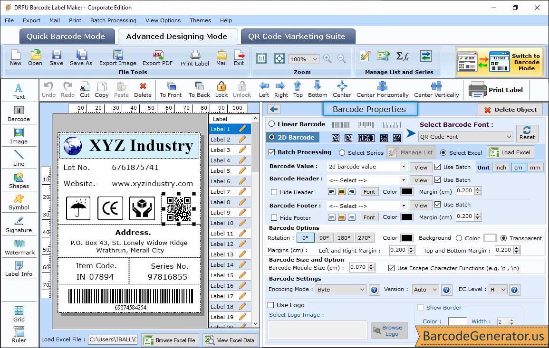
Task: Open the Barcode Header select dropdown
Action: click(404, 180)
